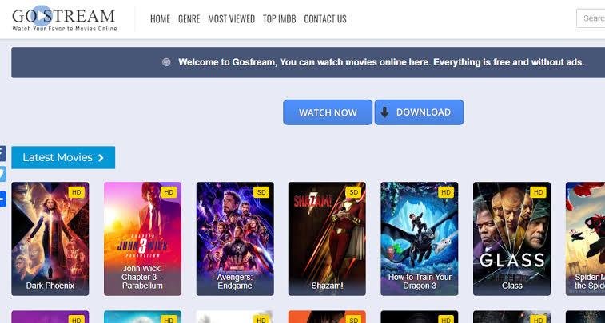Click the Glass title caption
The width and height of the screenshot is (605, 323).
512,286
